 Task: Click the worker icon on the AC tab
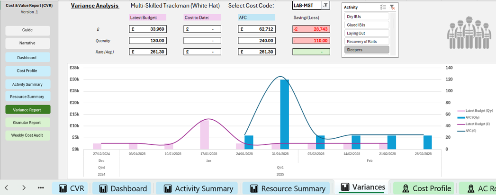tap(470, 189)
